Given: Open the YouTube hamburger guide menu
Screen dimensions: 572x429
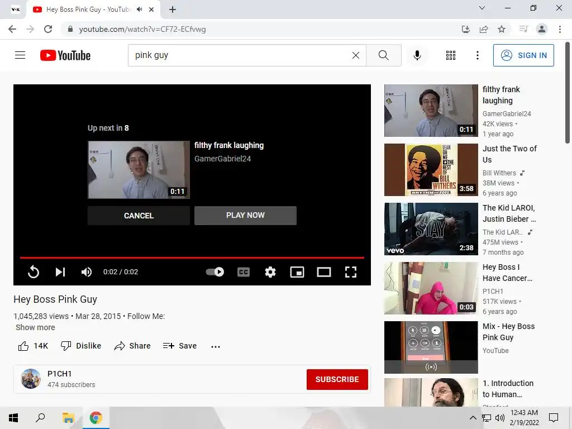Looking at the screenshot, I should [20, 55].
